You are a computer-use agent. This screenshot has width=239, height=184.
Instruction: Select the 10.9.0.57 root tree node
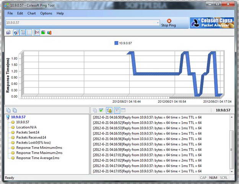(18, 117)
